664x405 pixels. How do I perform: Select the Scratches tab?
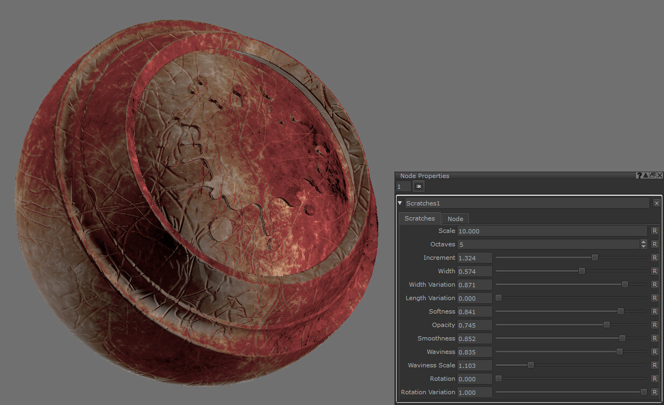point(419,218)
